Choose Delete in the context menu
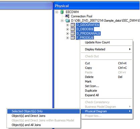Image resolution: width=140 pixels, height=129 pixels. coord(107,77)
